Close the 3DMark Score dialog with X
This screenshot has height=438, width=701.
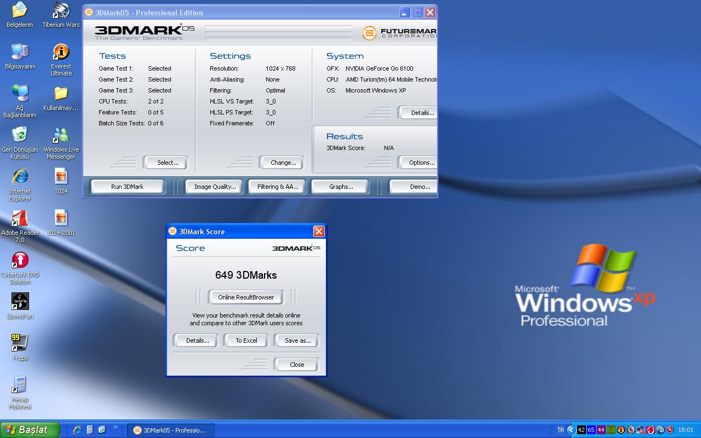coord(319,231)
